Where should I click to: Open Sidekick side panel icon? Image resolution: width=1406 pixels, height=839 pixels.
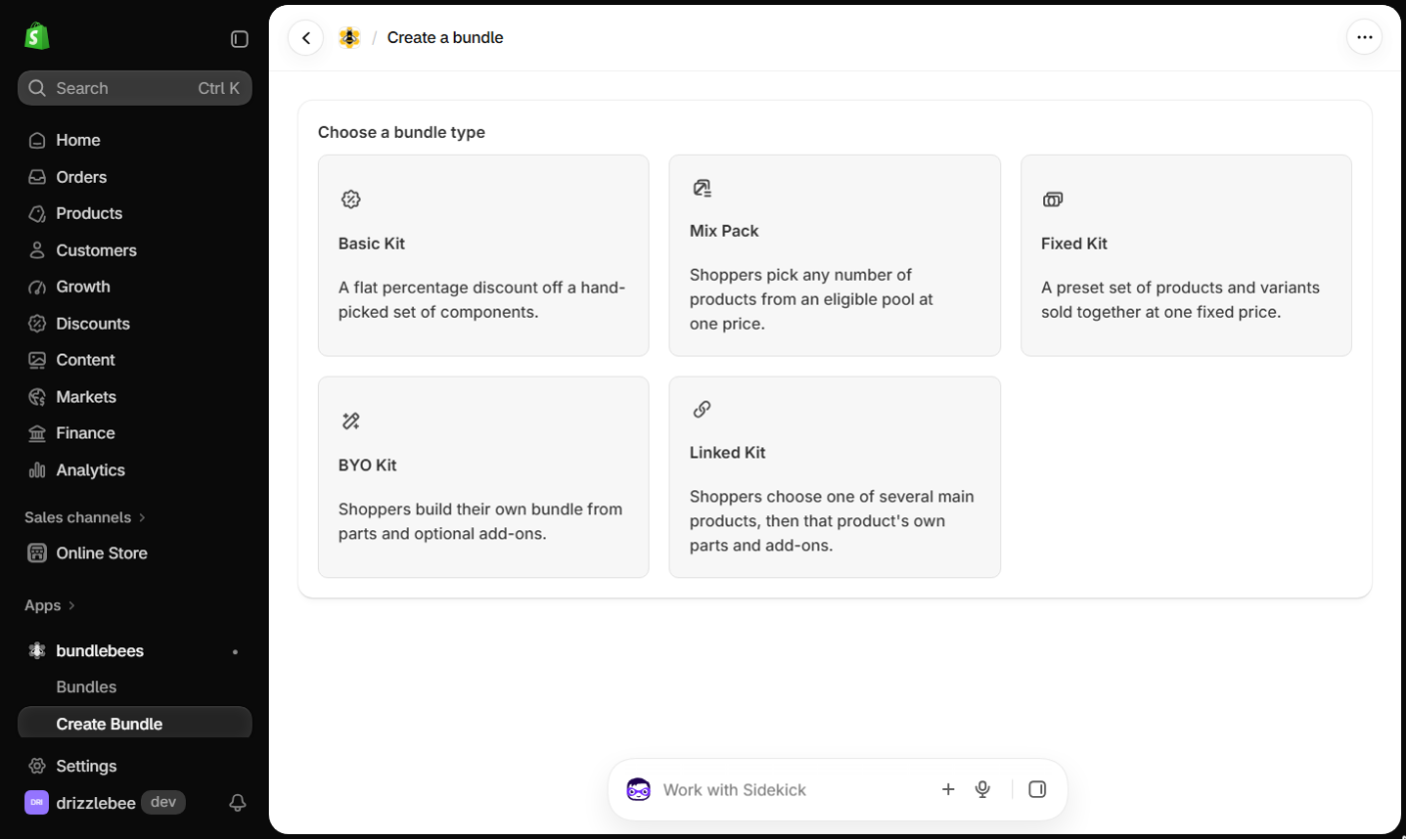(x=1037, y=789)
